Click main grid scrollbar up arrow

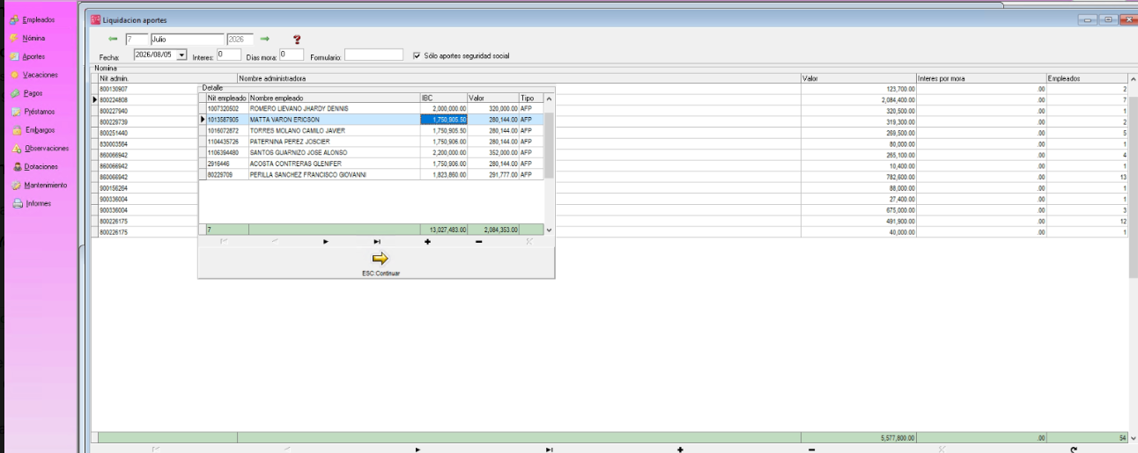(1133, 79)
